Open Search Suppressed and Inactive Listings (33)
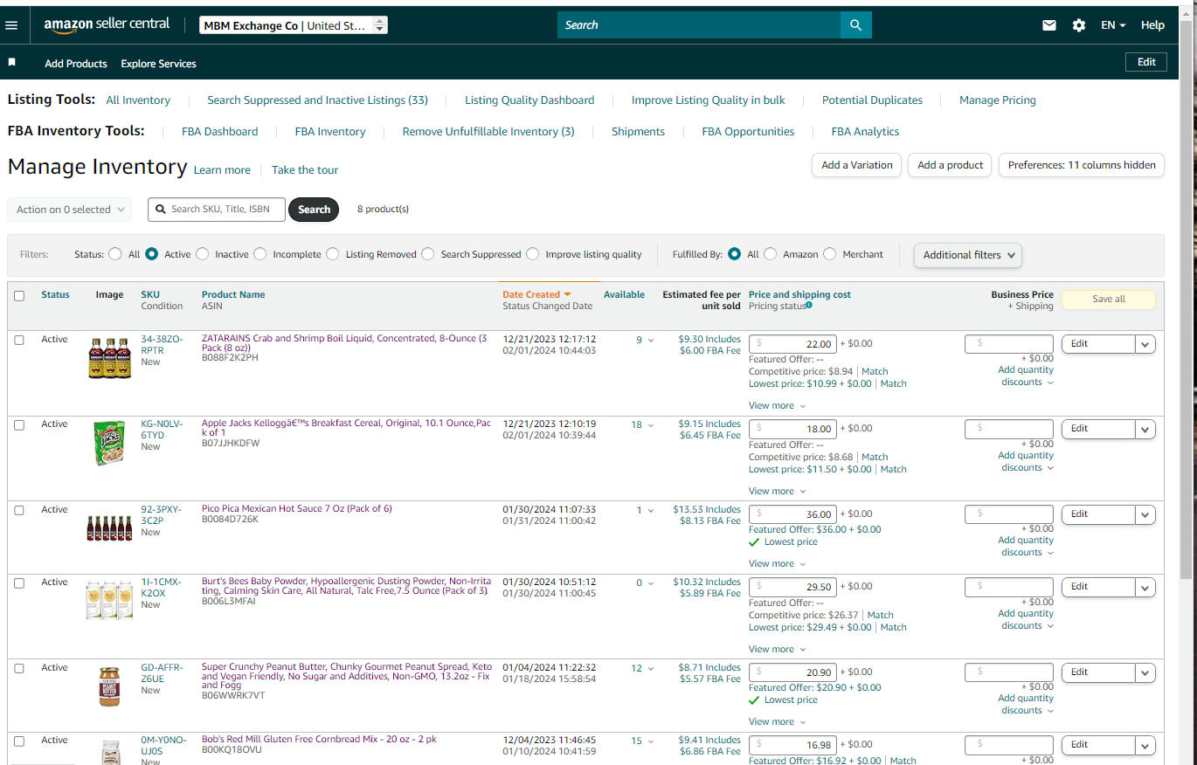Image resolution: width=1197 pixels, height=765 pixels. (318, 100)
